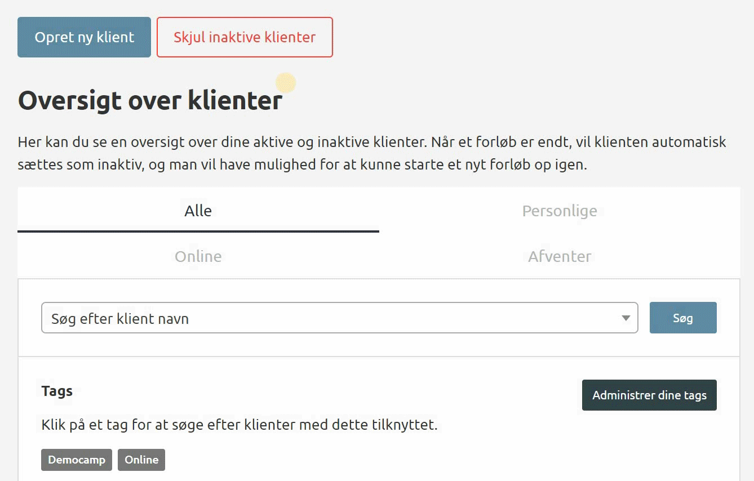Open Administrer dine tags
Viewport: 754px width, 481px height.
tap(649, 395)
